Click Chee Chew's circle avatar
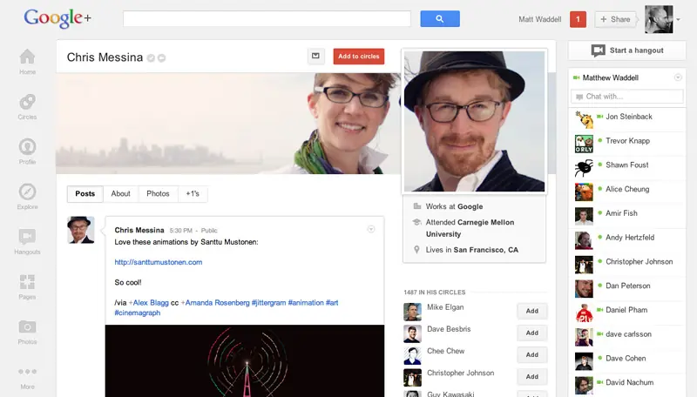Screen dimensions: 697x397 412,356
